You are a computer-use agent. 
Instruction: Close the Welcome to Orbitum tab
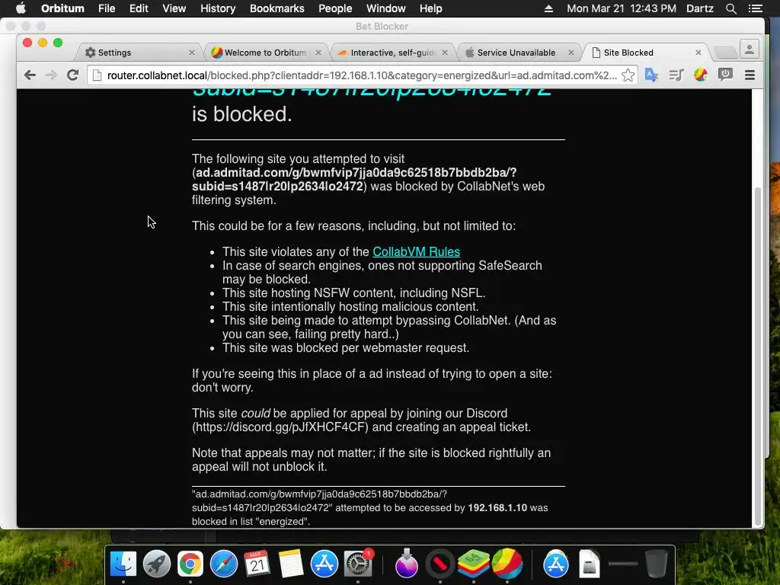point(318,53)
